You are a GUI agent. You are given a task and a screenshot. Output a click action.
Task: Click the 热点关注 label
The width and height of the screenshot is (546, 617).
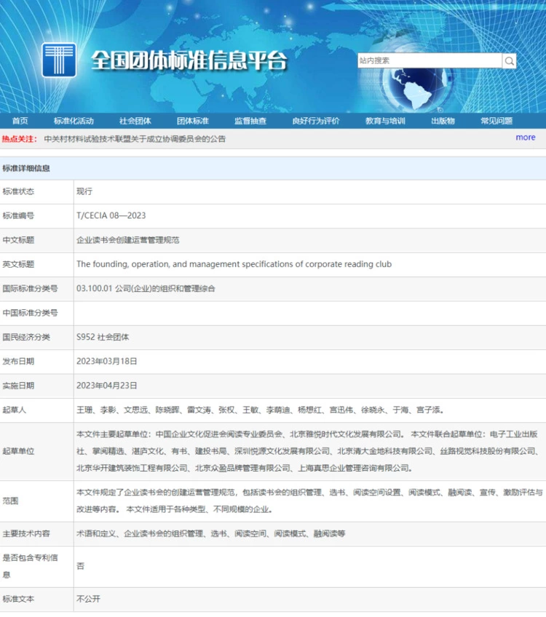pos(19,139)
